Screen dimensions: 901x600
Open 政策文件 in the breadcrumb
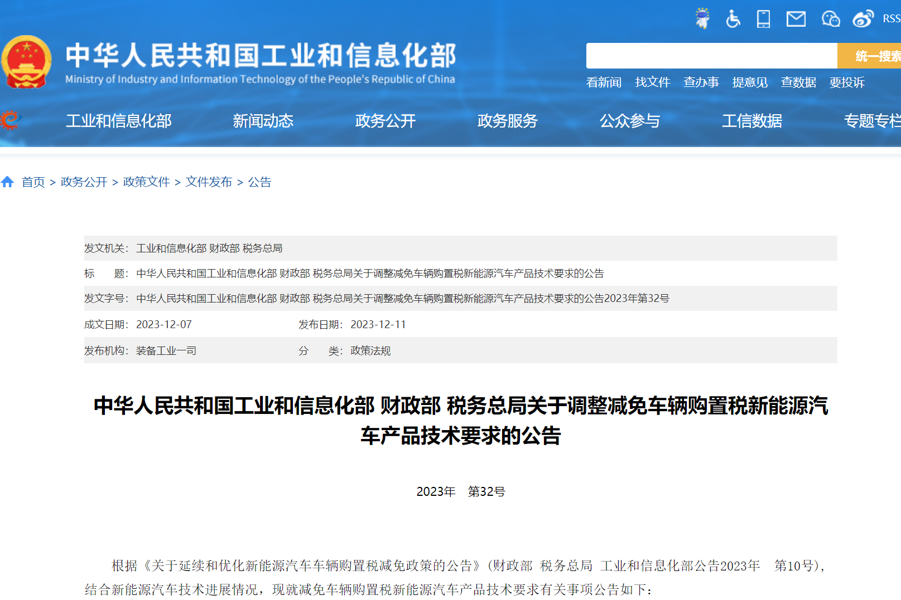point(146,182)
